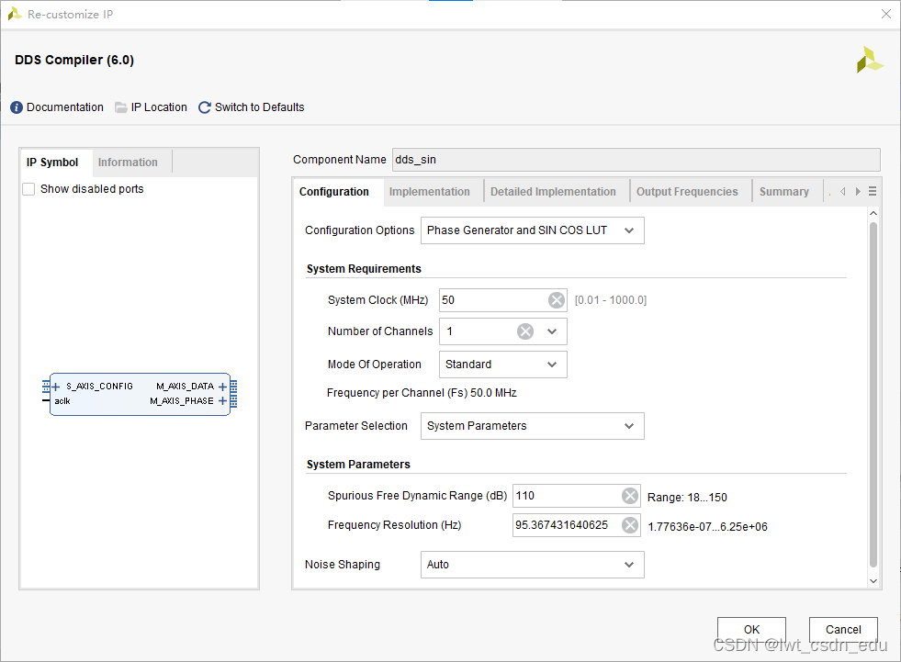
Task: Open the Output Frequencies tab
Action: click(x=687, y=192)
